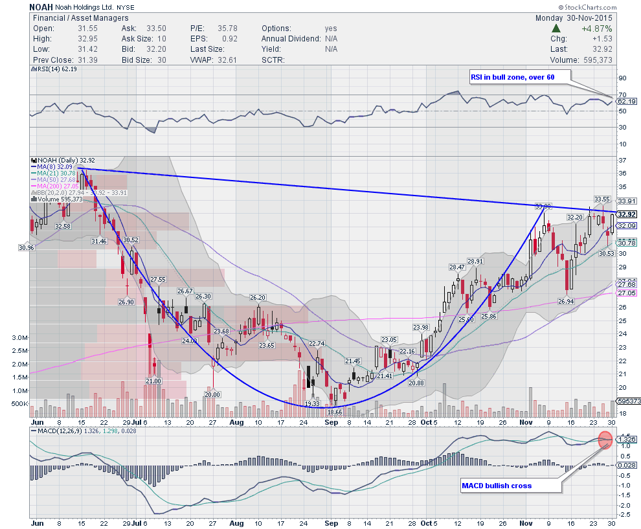Click the 26.20 price label in August
This screenshot has height=529, width=641.
coord(258,298)
